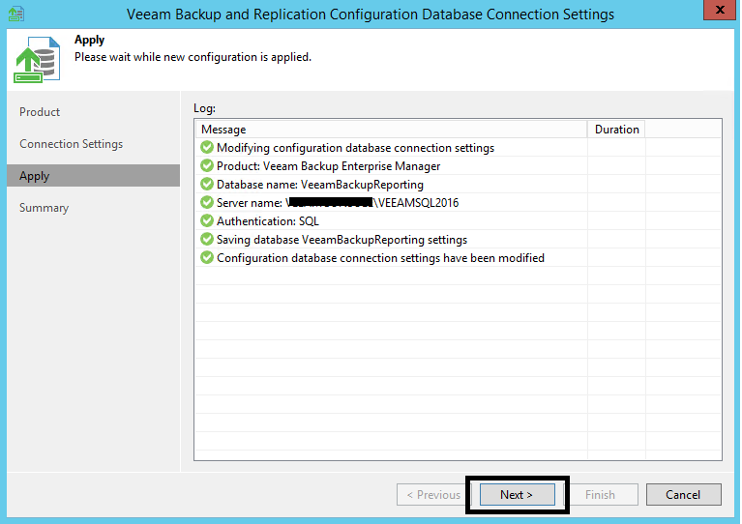Screen dimensions: 742x524
Task: Click the Duration column header
Action: pos(616,130)
